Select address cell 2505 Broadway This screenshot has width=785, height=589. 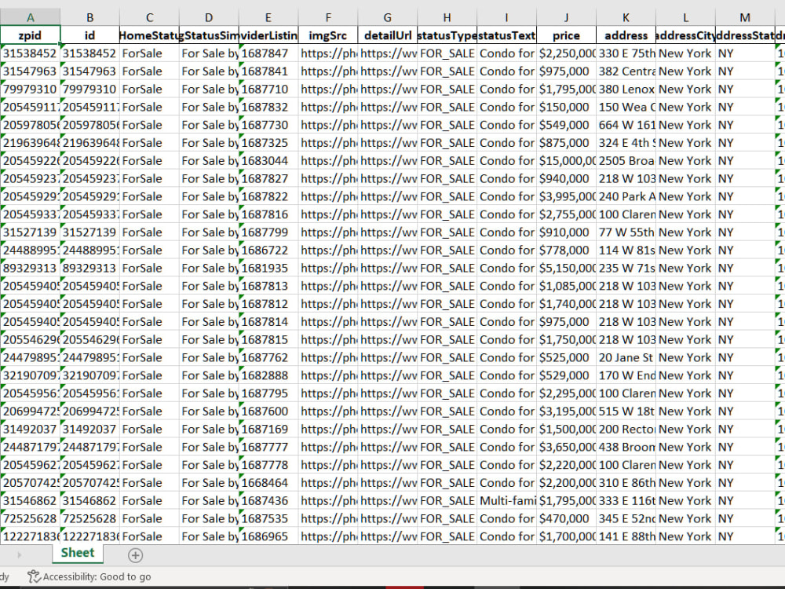point(626,161)
